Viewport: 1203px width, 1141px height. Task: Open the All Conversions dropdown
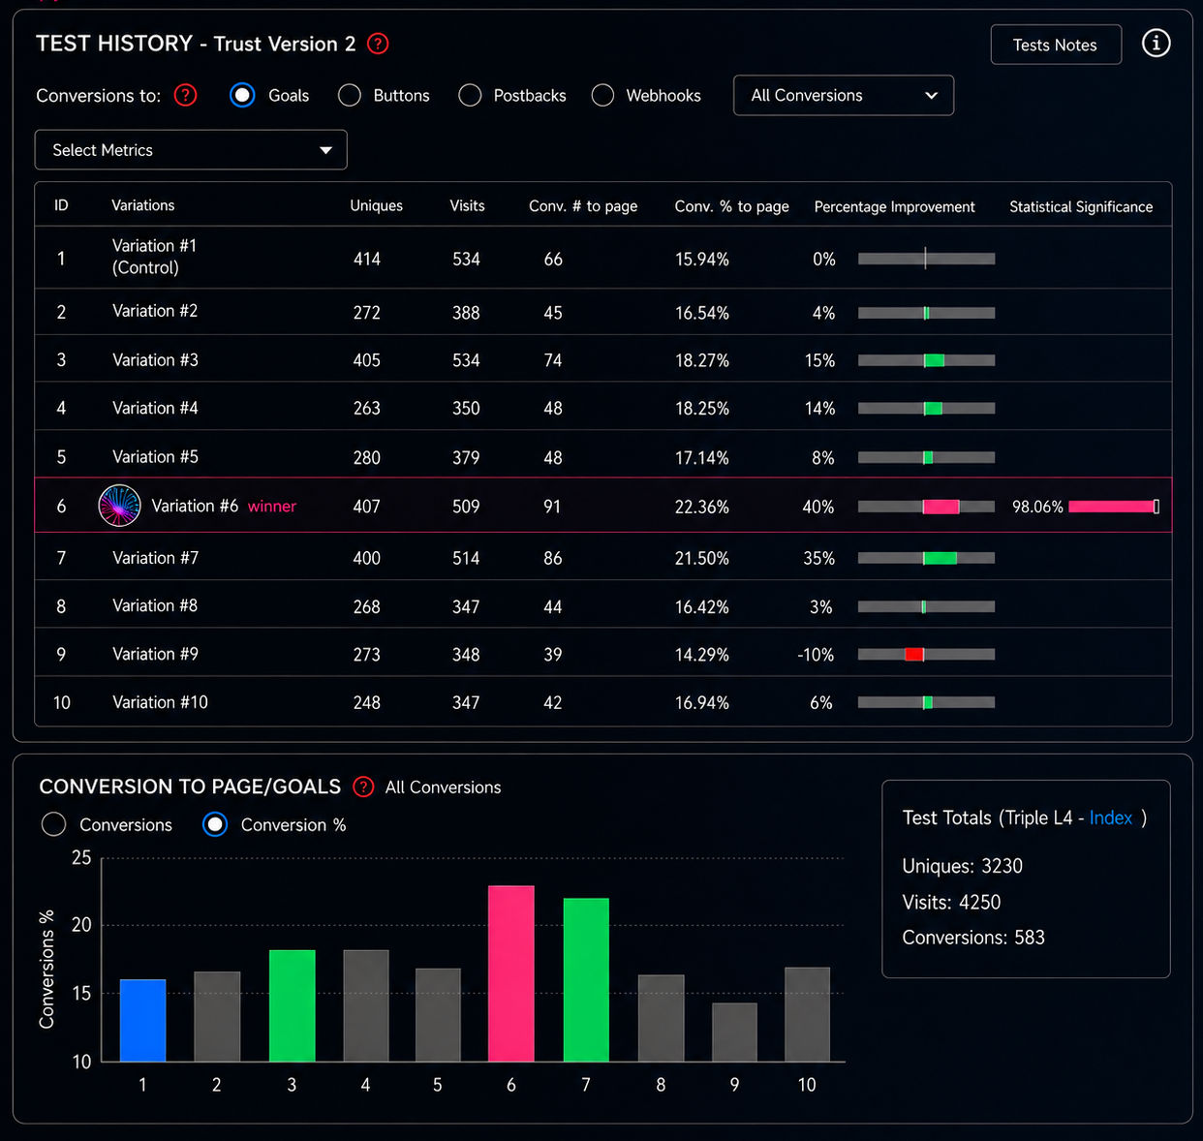click(x=844, y=95)
